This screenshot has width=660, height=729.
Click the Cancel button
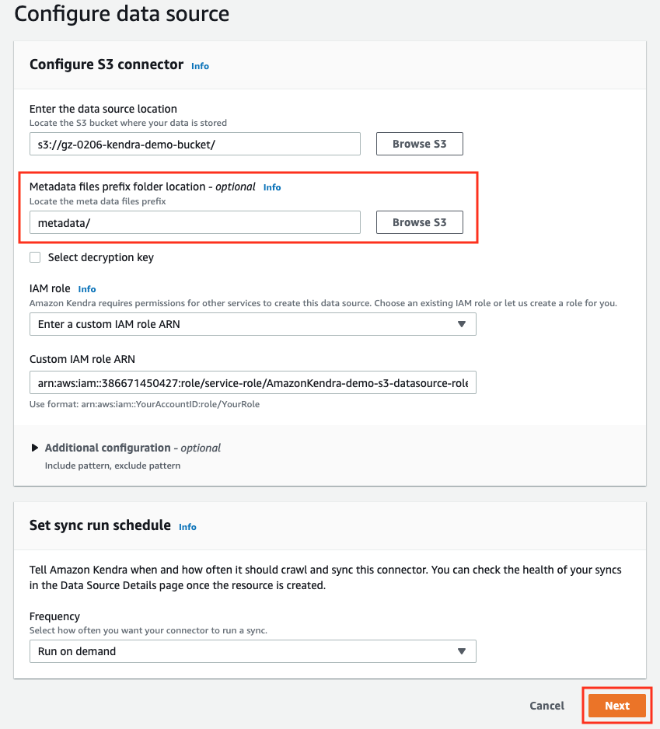coord(547,706)
